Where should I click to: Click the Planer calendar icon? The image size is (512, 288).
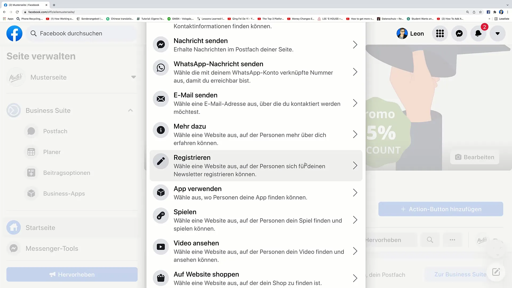31,152
